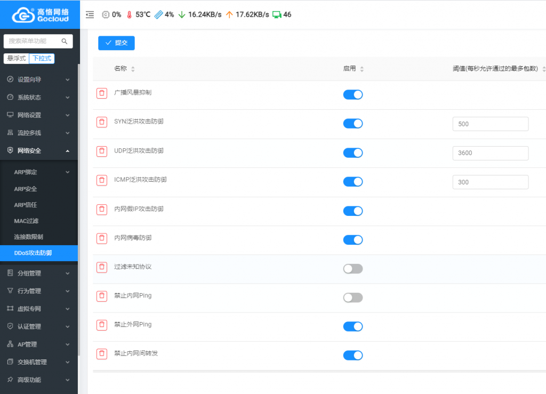Viewport: 546px width, 394px height.
Task: Enable the 过滤未知协议 toggle
Action: tap(352, 269)
